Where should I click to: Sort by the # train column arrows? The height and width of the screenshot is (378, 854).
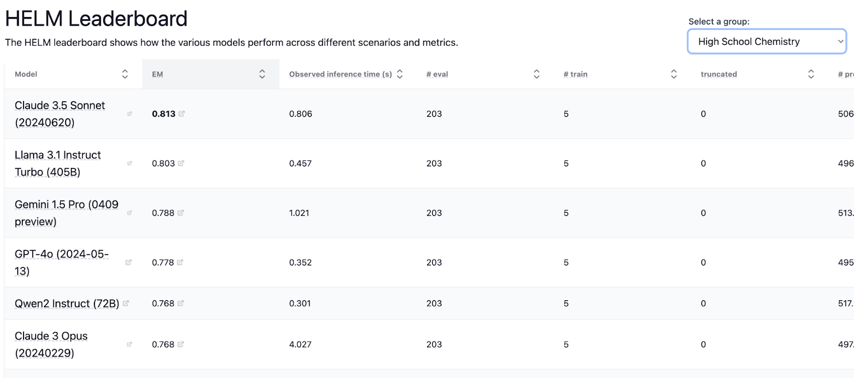coord(674,74)
